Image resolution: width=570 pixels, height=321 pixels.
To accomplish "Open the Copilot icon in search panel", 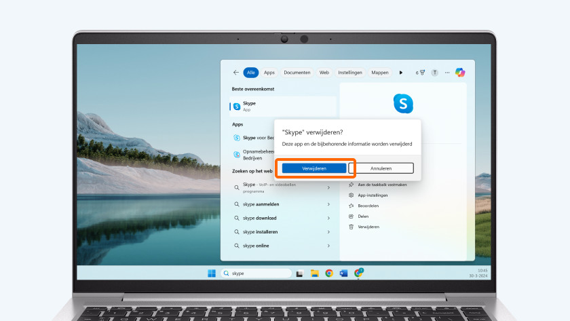I will [x=460, y=72].
